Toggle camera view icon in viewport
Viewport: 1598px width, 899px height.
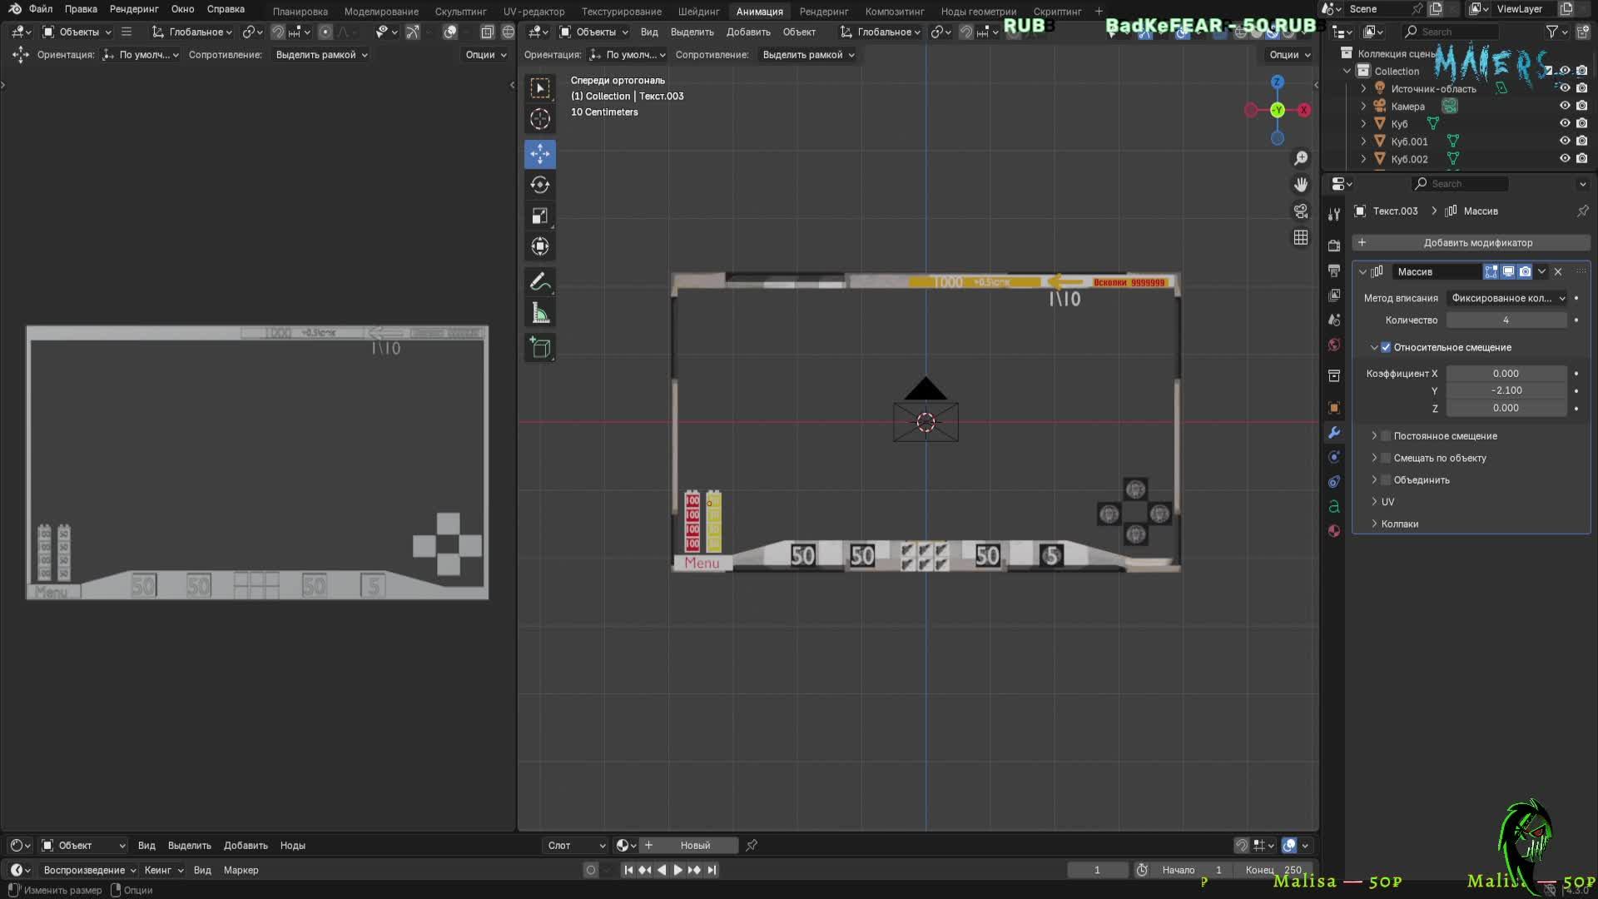(1301, 211)
